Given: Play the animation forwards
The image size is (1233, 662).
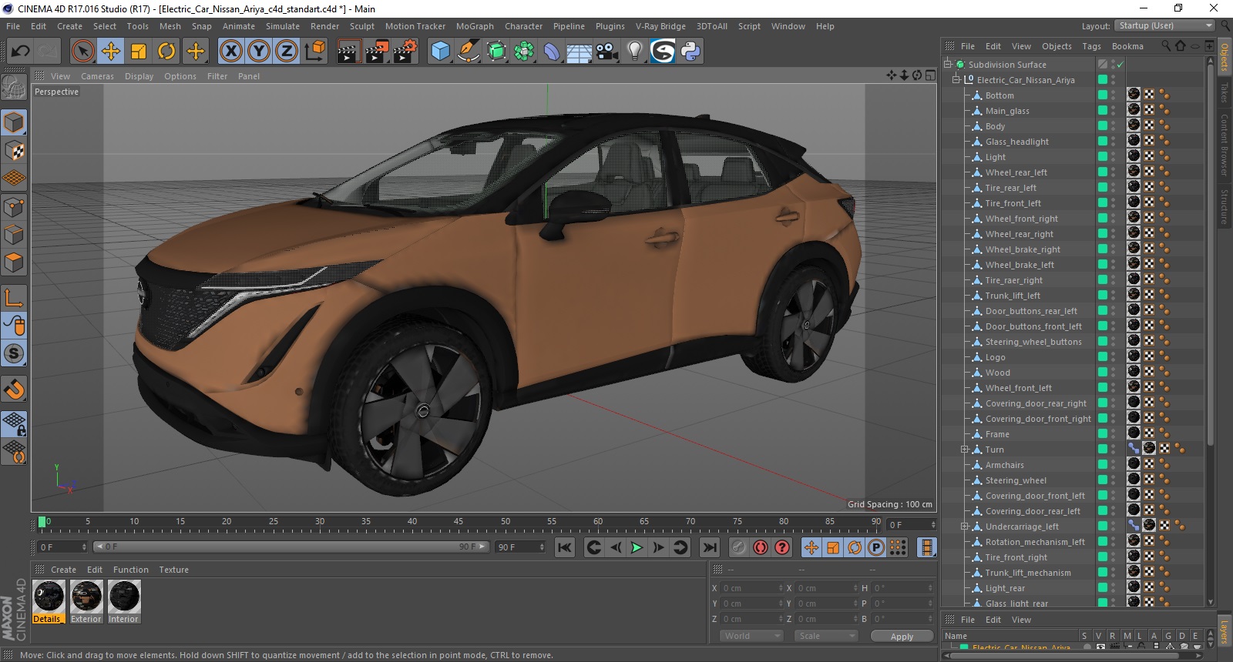Looking at the screenshot, I should tap(637, 547).
